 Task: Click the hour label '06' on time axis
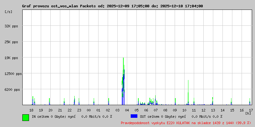pyautogui.click(x=146, y=110)
